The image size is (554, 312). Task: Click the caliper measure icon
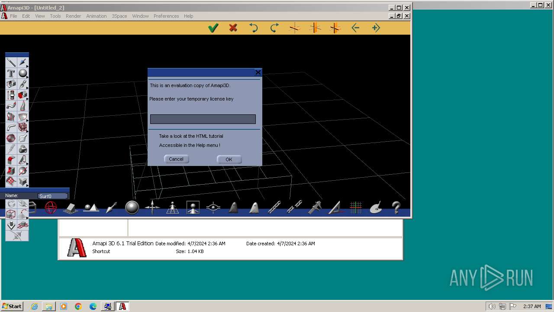pos(315,208)
